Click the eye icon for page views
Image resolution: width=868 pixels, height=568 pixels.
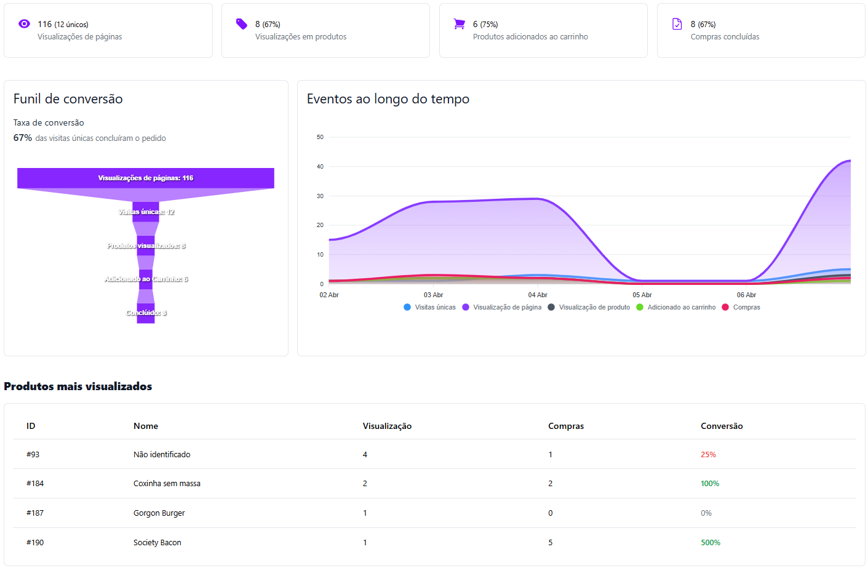[24, 24]
